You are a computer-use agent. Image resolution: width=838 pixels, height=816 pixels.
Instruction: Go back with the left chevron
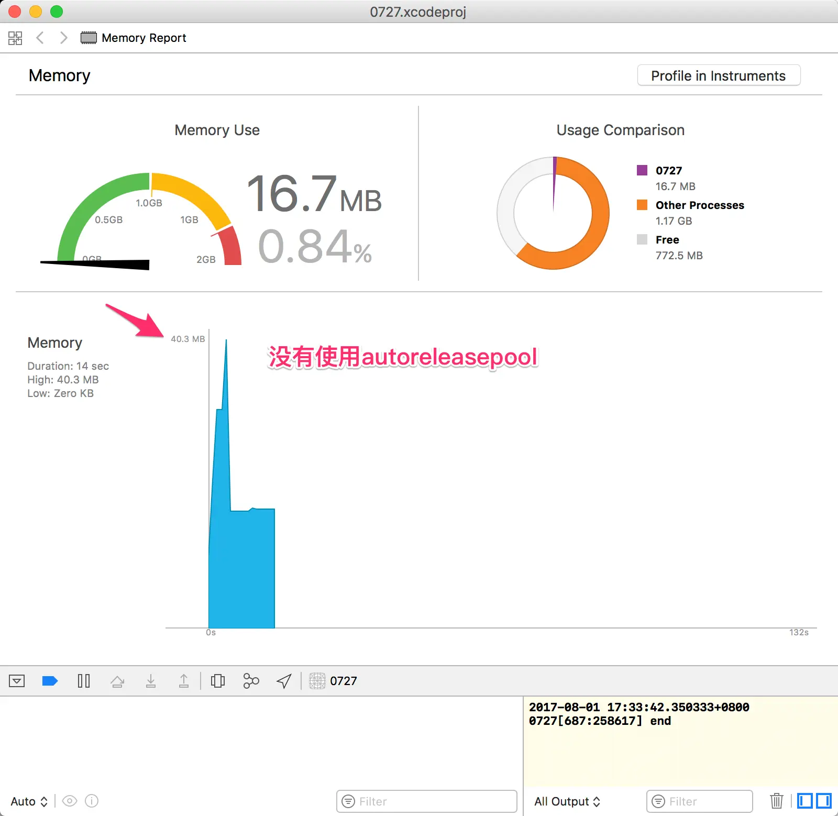point(40,38)
